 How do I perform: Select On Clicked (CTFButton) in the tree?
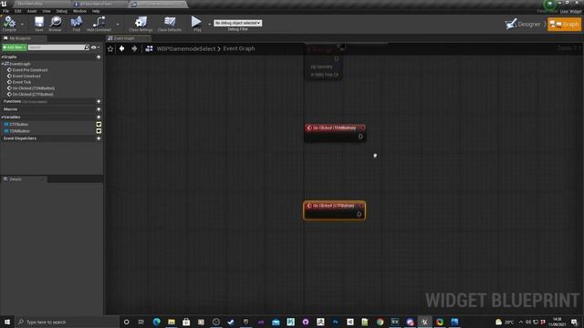33,94
